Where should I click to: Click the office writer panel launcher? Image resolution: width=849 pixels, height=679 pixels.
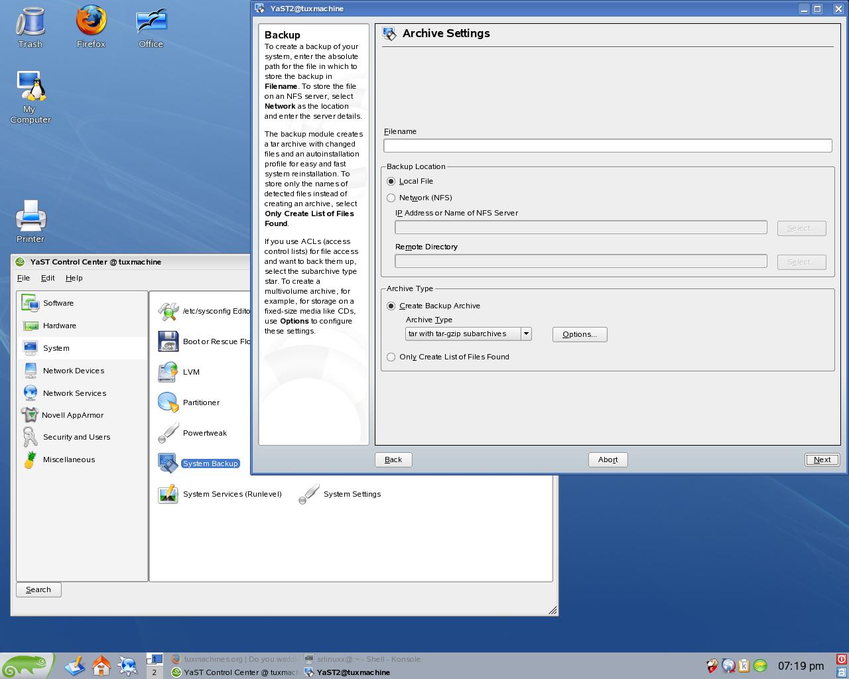coord(75,666)
